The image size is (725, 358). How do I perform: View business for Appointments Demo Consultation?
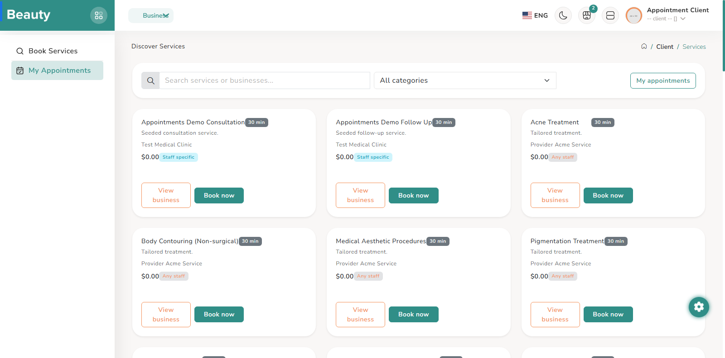(166, 195)
